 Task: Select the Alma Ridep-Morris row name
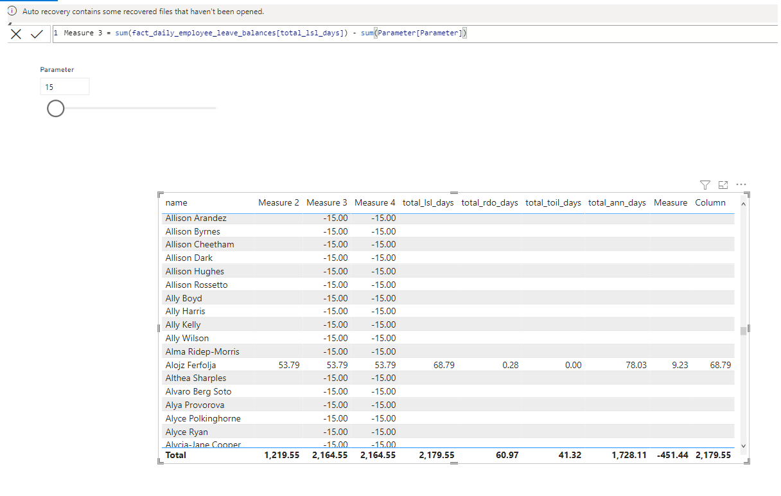tap(202, 351)
